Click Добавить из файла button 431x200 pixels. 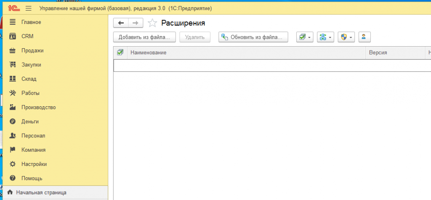tap(145, 37)
